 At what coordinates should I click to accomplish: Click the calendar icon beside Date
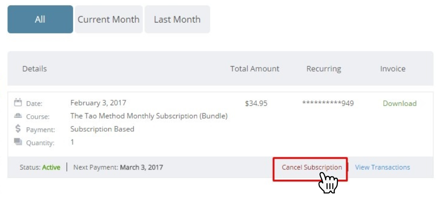point(17,102)
